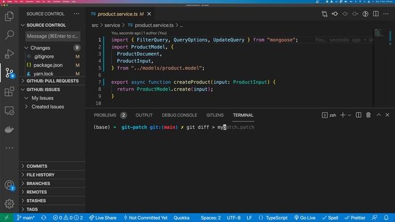Split the editor to the right

pyautogui.click(x=376, y=14)
